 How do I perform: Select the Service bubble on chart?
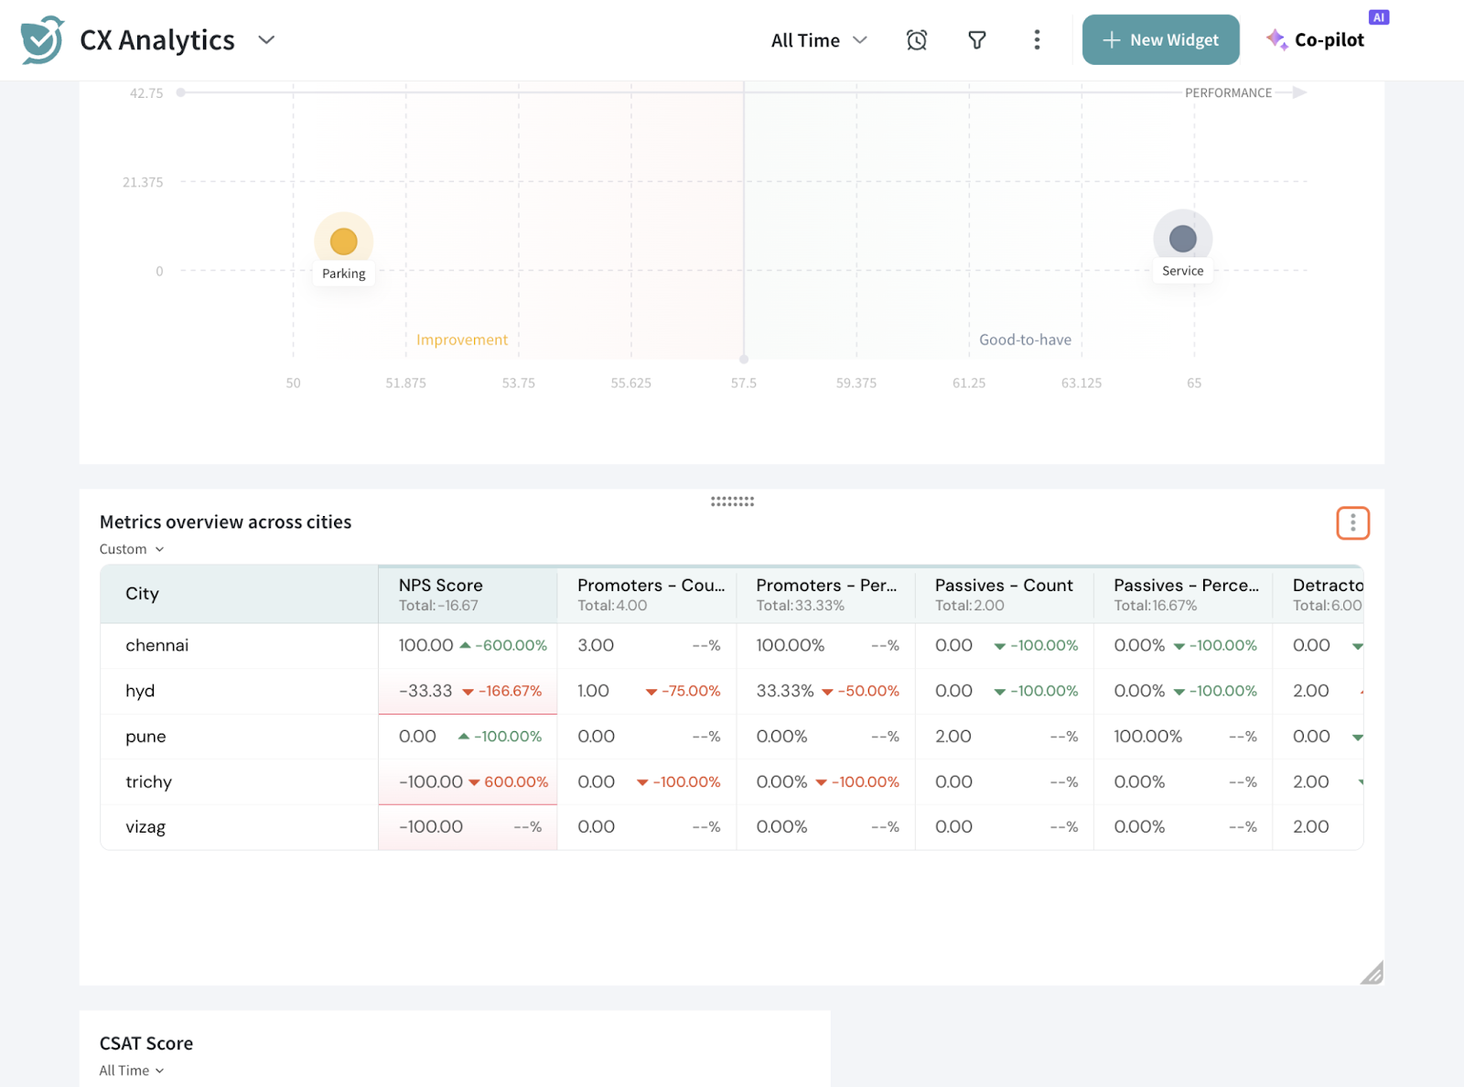point(1182,239)
